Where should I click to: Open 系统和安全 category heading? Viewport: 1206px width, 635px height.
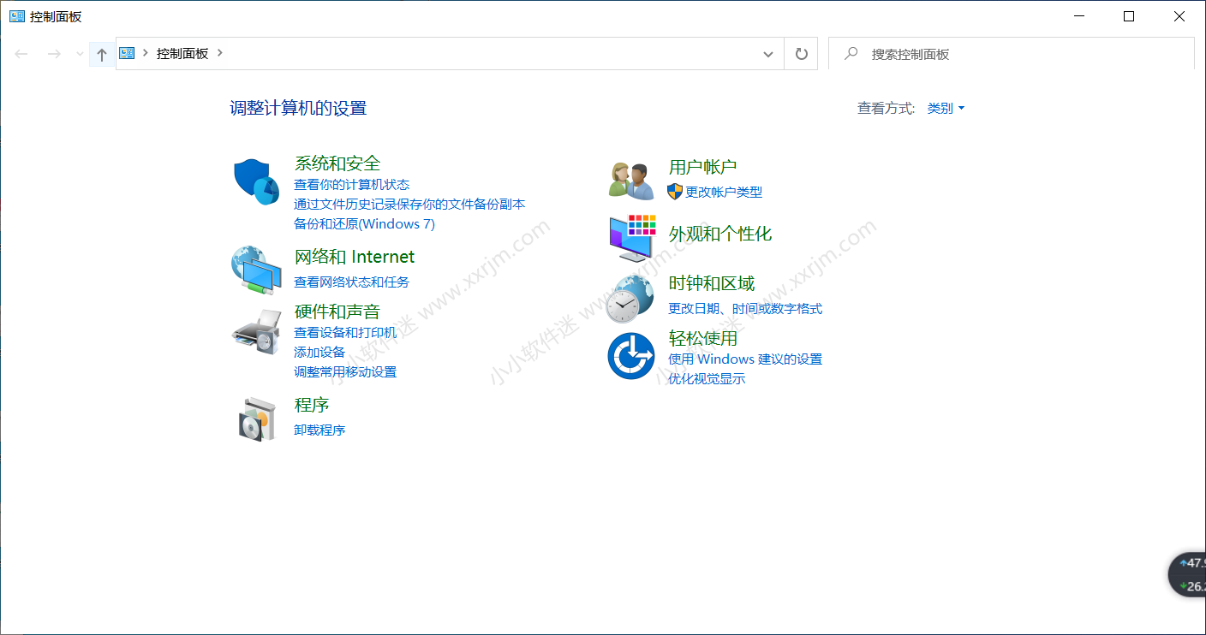pos(337,163)
